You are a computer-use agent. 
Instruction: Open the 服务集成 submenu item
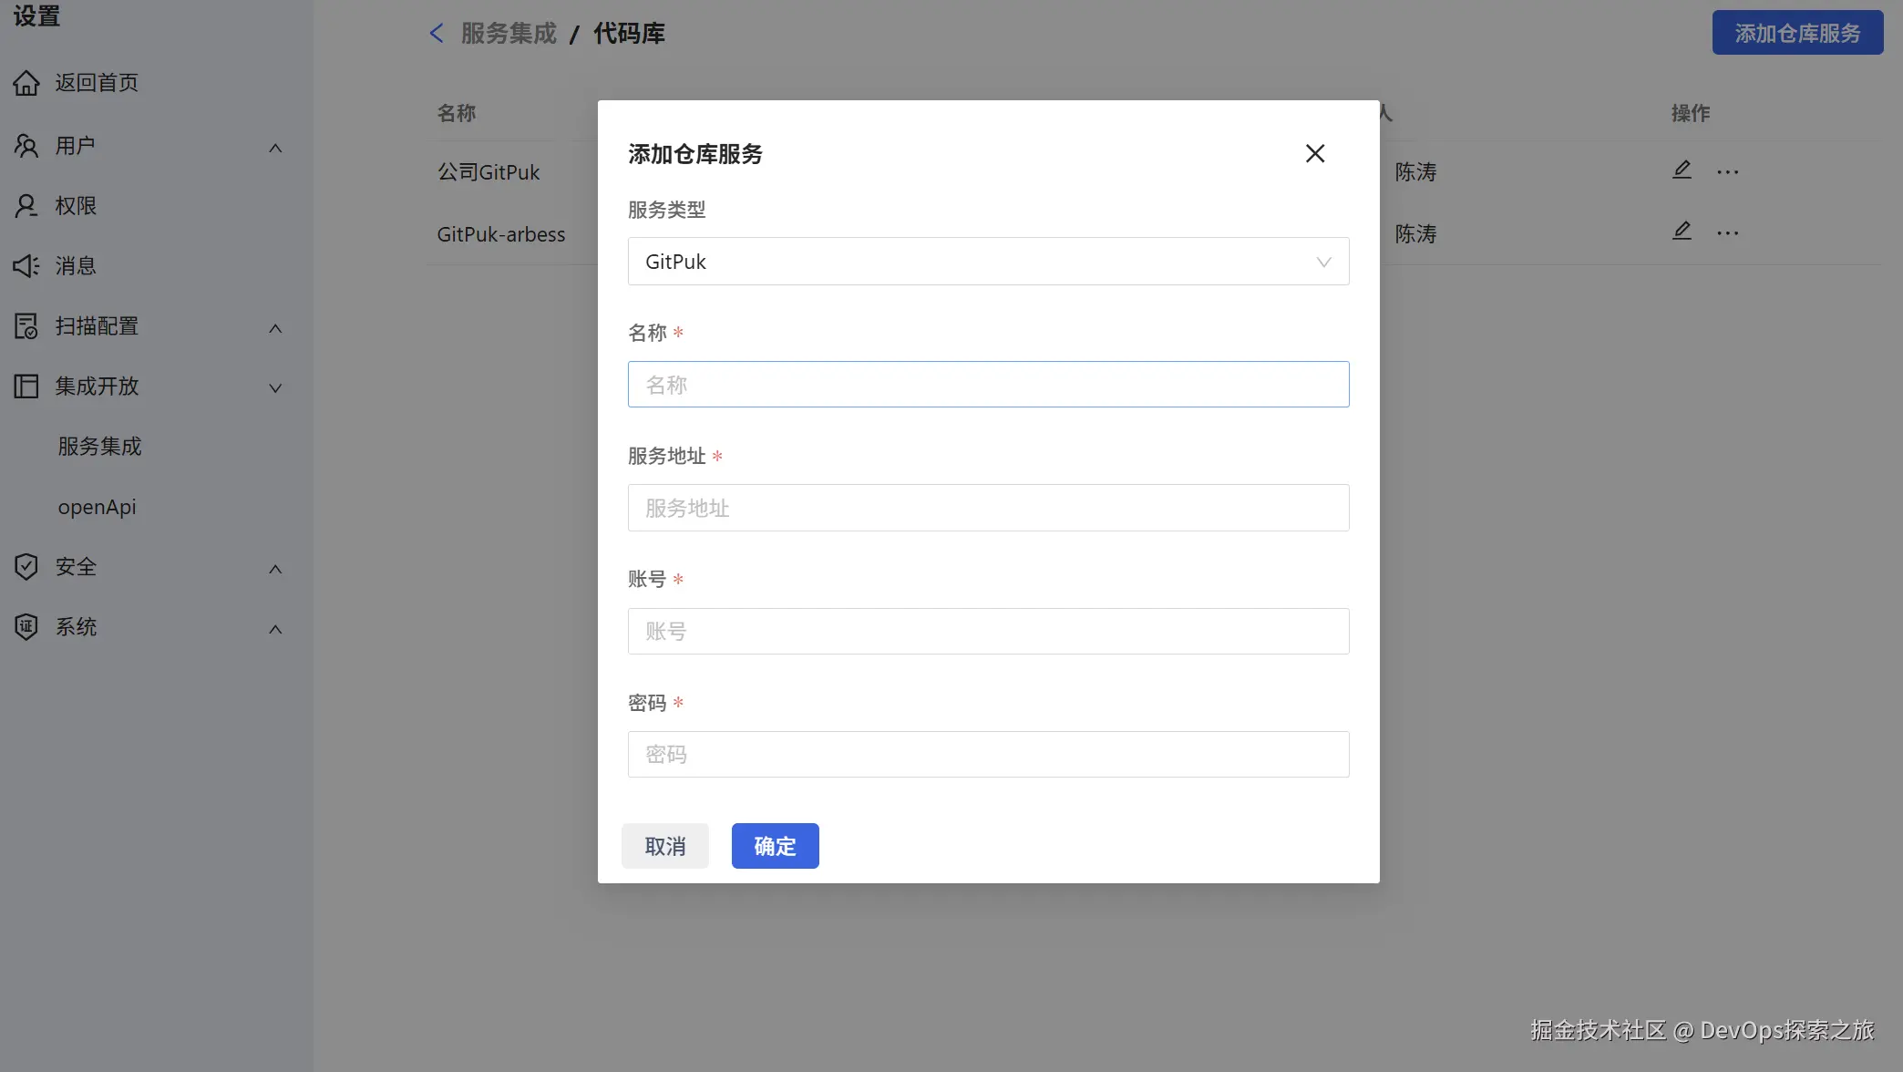click(100, 447)
